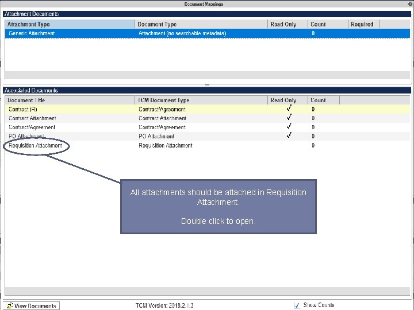Click the Contract Attachment TCM document type cell
Screen dimensions: 414x310
tap(162, 118)
